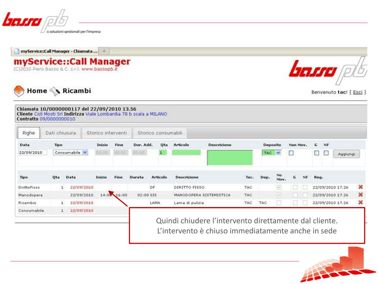Click the DirittoFisso row date 22/09/2010

click(x=82, y=187)
